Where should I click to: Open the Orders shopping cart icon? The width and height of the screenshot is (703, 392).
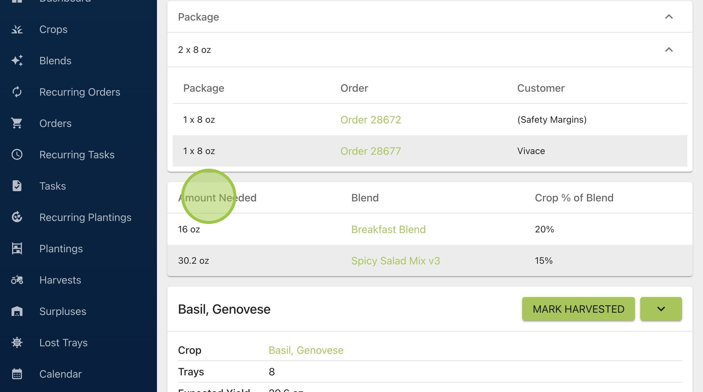pyautogui.click(x=17, y=123)
